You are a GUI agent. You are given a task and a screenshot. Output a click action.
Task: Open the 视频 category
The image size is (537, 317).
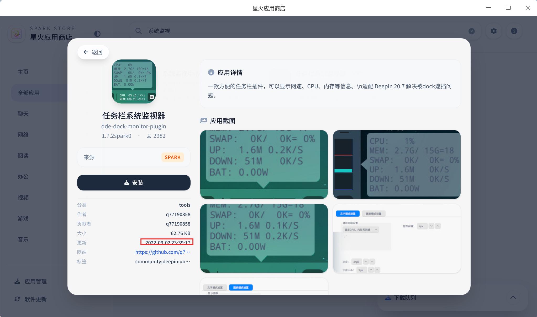pos(23,198)
